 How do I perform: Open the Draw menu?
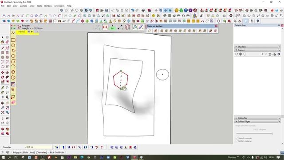(32, 6)
